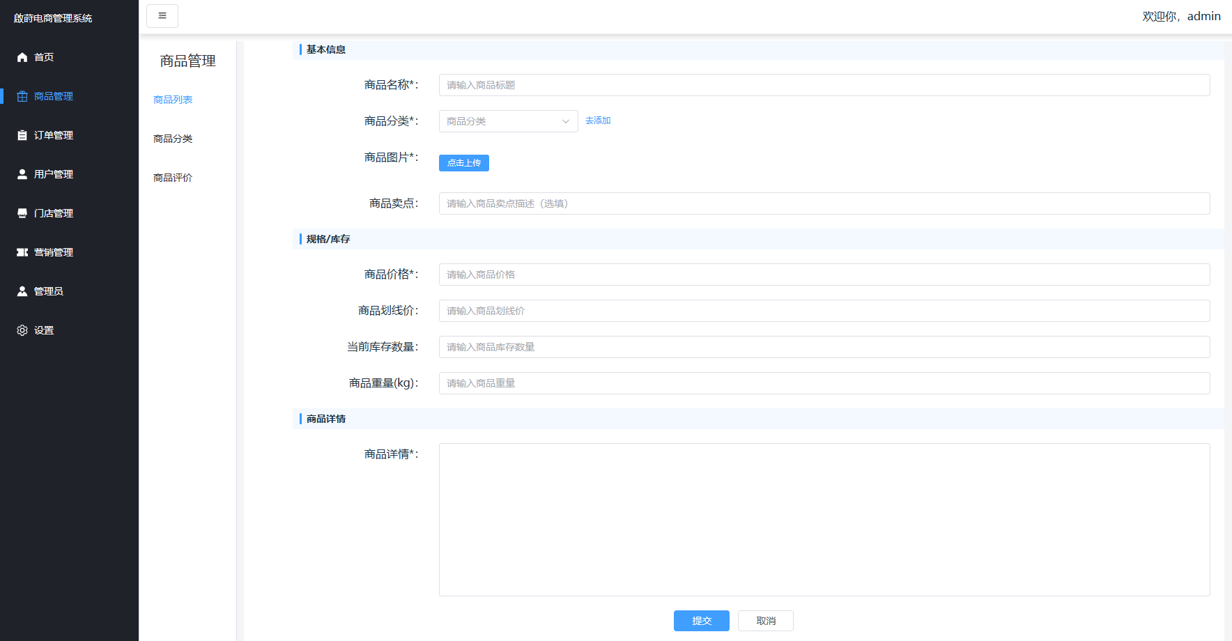Click the store management shop icon

[x=22, y=213]
